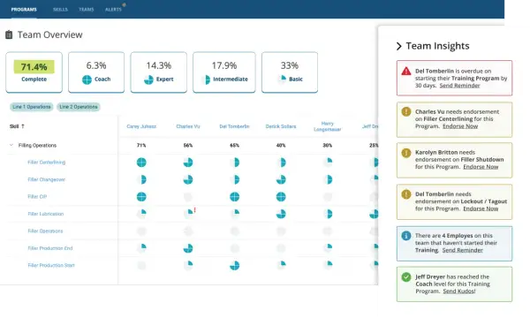Image resolution: width=530 pixels, height=318 pixels.
Task: Open the ALERTS tab
Action: coord(113,10)
